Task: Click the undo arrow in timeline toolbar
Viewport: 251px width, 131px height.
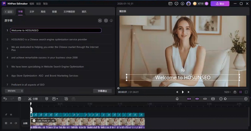Action: (5, 99)
